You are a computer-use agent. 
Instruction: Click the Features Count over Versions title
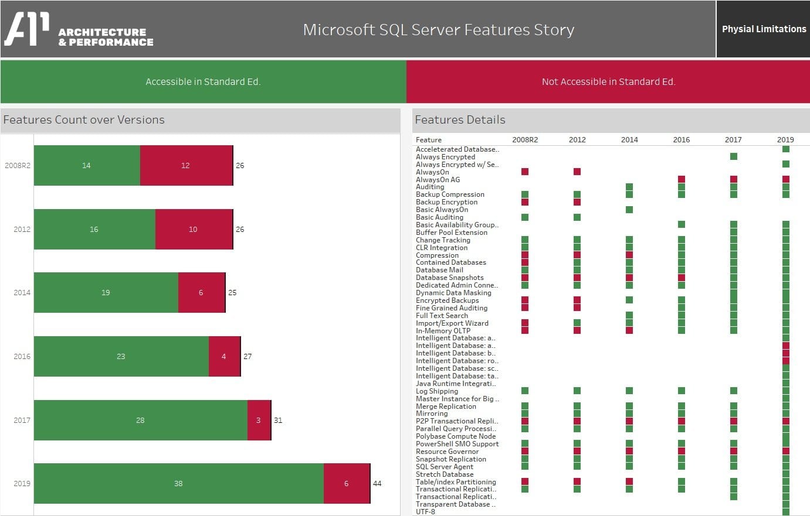coord(84,120)
